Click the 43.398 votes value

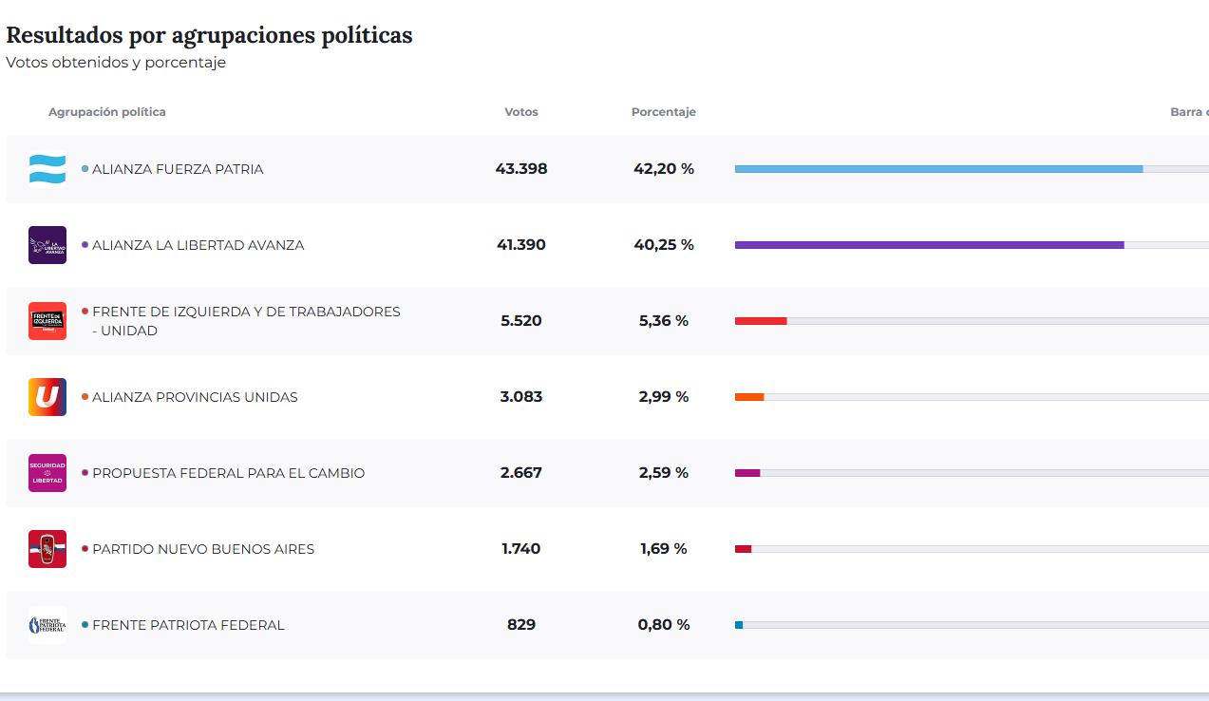coord(521,169)
